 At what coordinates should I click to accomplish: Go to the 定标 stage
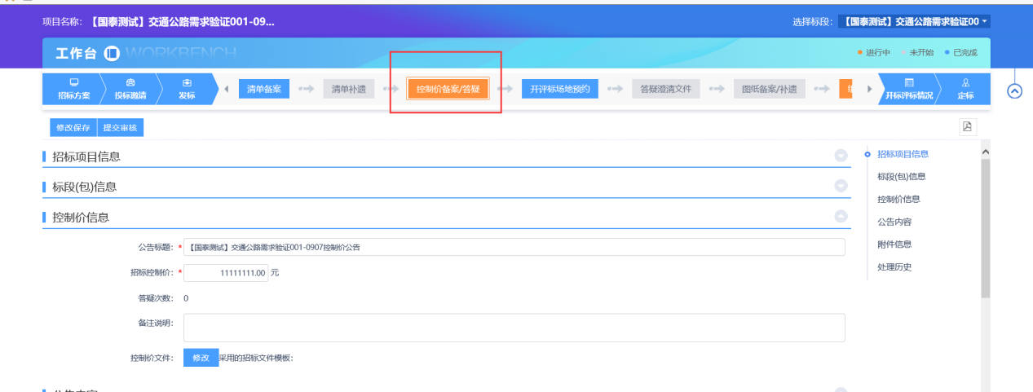click(x=965, y=89)
